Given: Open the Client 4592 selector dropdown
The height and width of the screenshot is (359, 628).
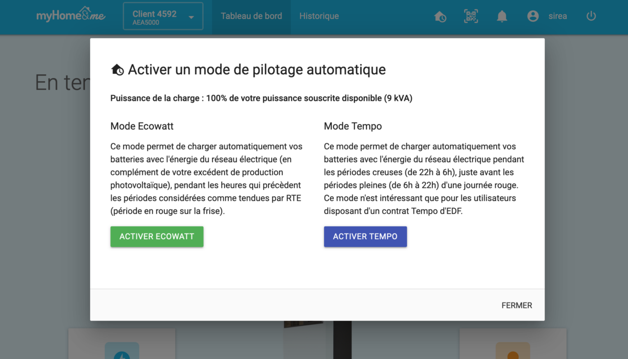Looking at the screenshot, I should click(163, 17).
